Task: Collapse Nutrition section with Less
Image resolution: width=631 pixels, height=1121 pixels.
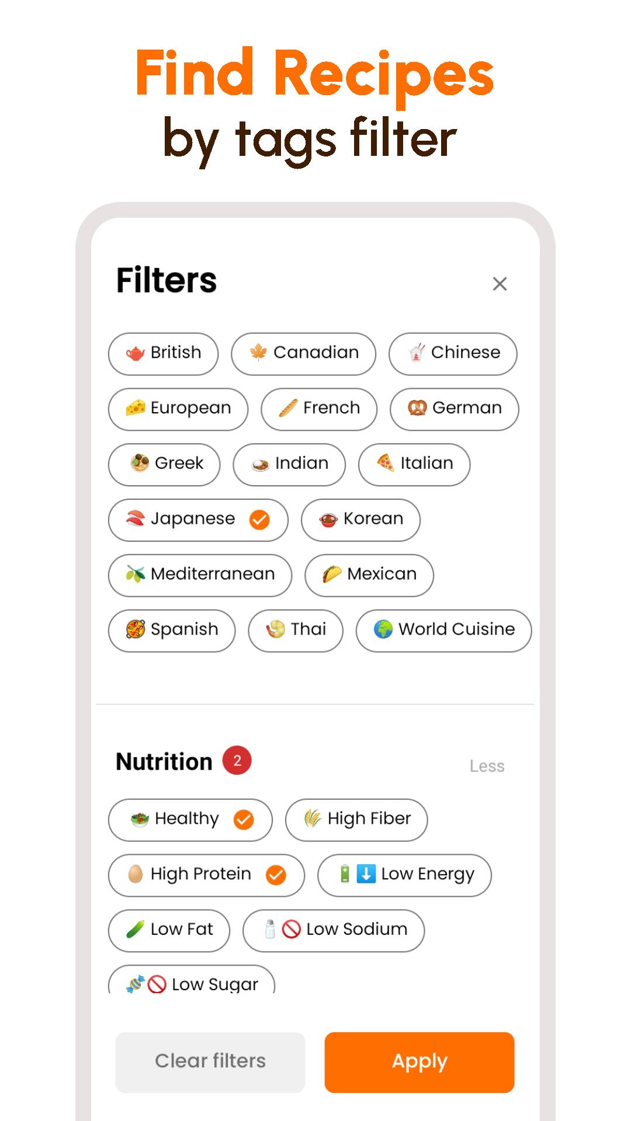Action: [487, 766]
